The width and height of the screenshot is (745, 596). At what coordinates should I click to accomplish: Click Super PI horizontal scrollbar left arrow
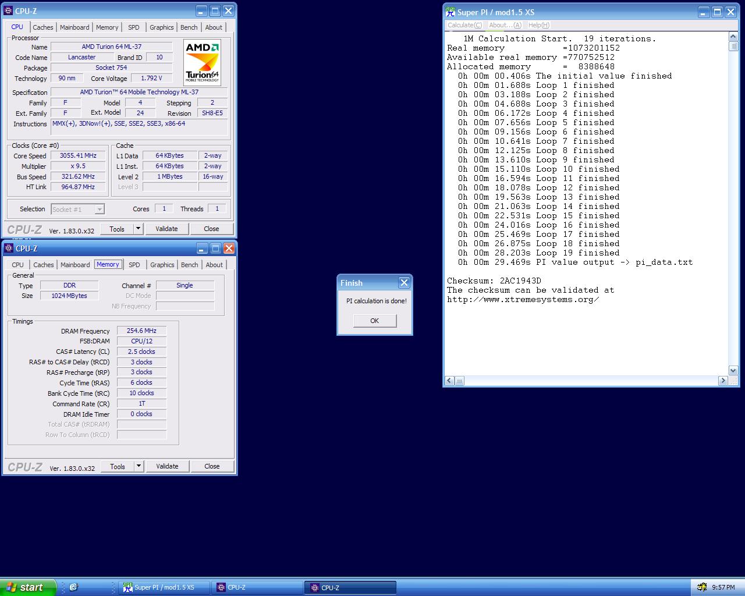[x=449, y=381]
